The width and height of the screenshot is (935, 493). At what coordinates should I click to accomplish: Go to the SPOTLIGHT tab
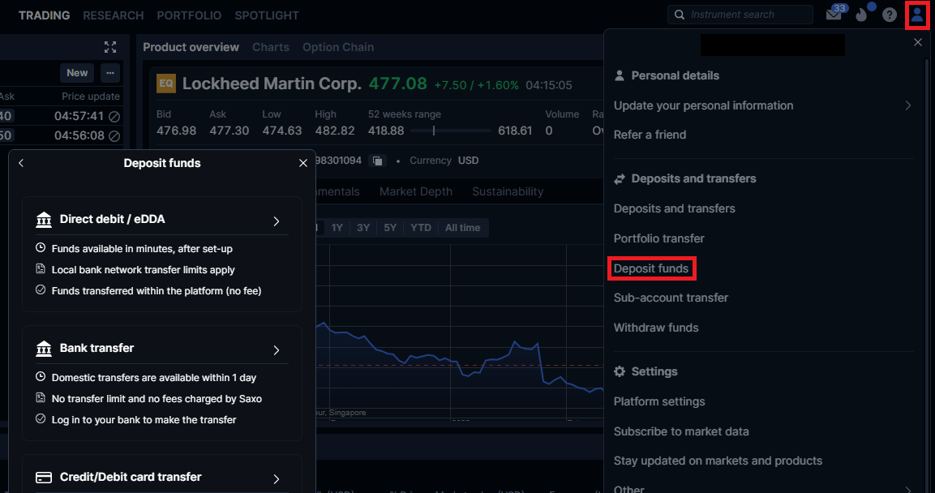(x=267, y=15)
